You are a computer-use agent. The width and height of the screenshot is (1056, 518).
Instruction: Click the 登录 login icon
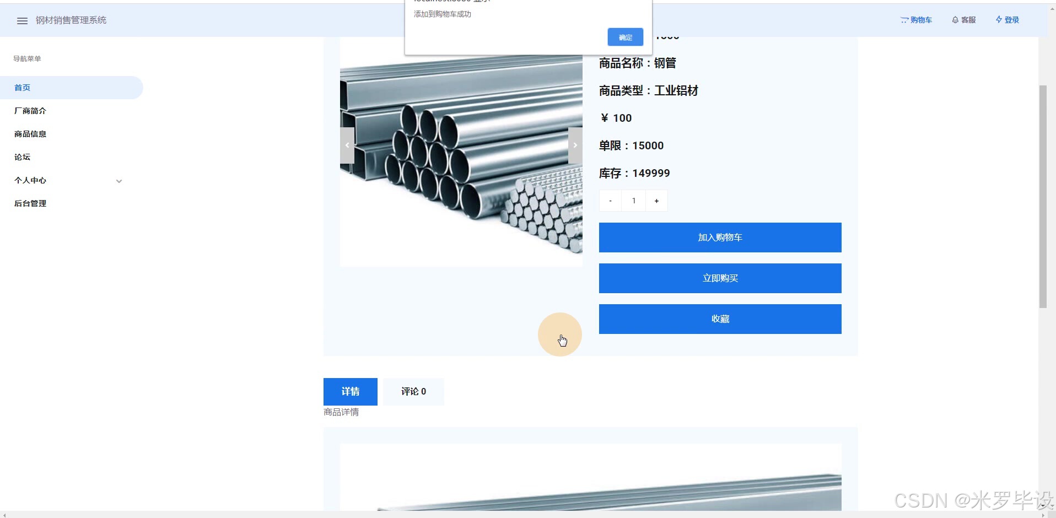1007,20
